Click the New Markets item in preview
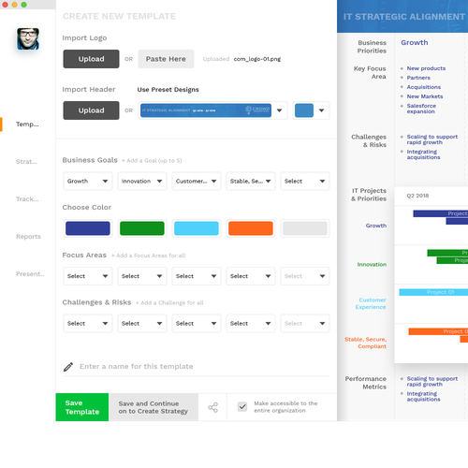Screen dimensions: 468x468 click(425, 96)
